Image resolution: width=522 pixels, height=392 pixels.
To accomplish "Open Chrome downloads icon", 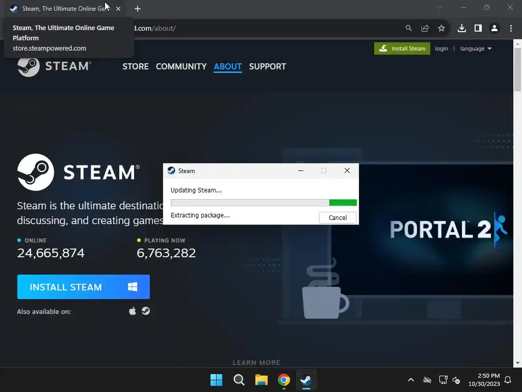I will click(x=462, y=29).
